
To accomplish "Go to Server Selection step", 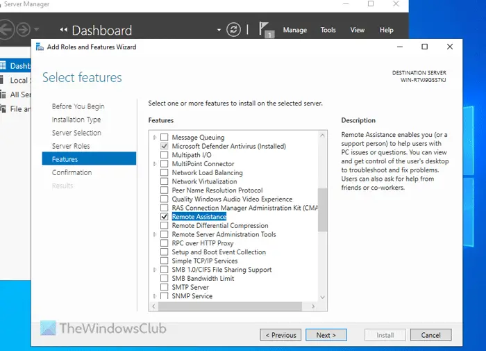I will coord(76,133).
